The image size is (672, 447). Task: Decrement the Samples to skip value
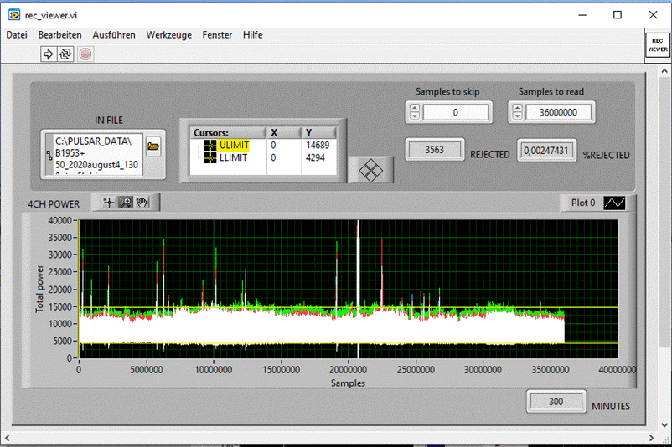pos(415,116)
